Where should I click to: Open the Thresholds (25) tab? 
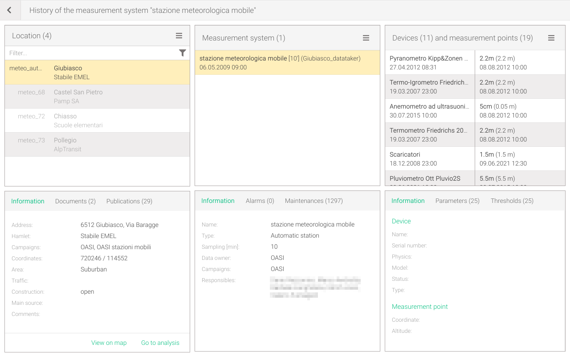512,201
